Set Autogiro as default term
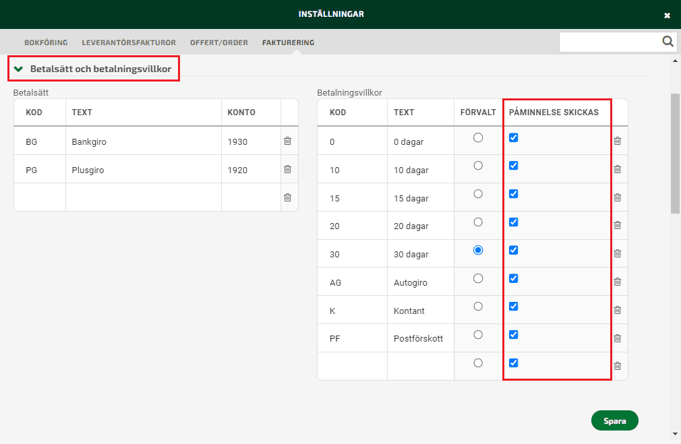Screen dimensions: 681x444 coord(478,278)
